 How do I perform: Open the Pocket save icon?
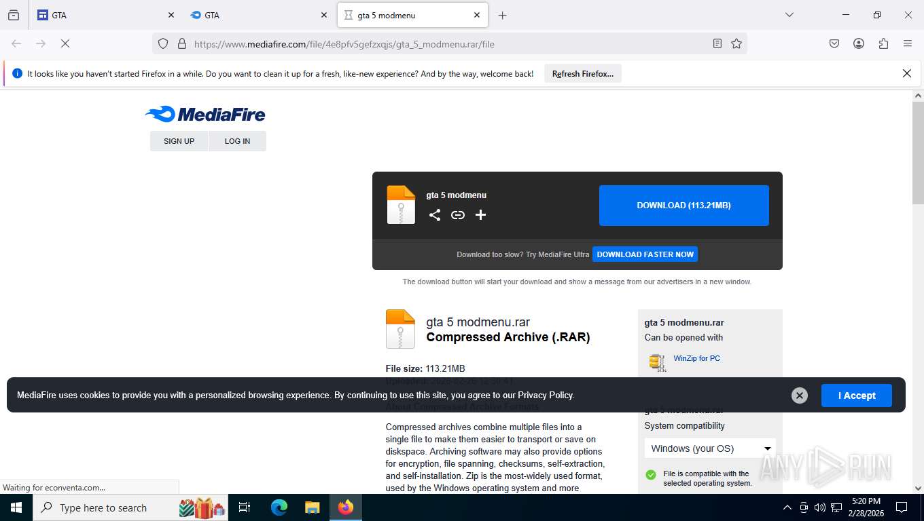point(834,43)
